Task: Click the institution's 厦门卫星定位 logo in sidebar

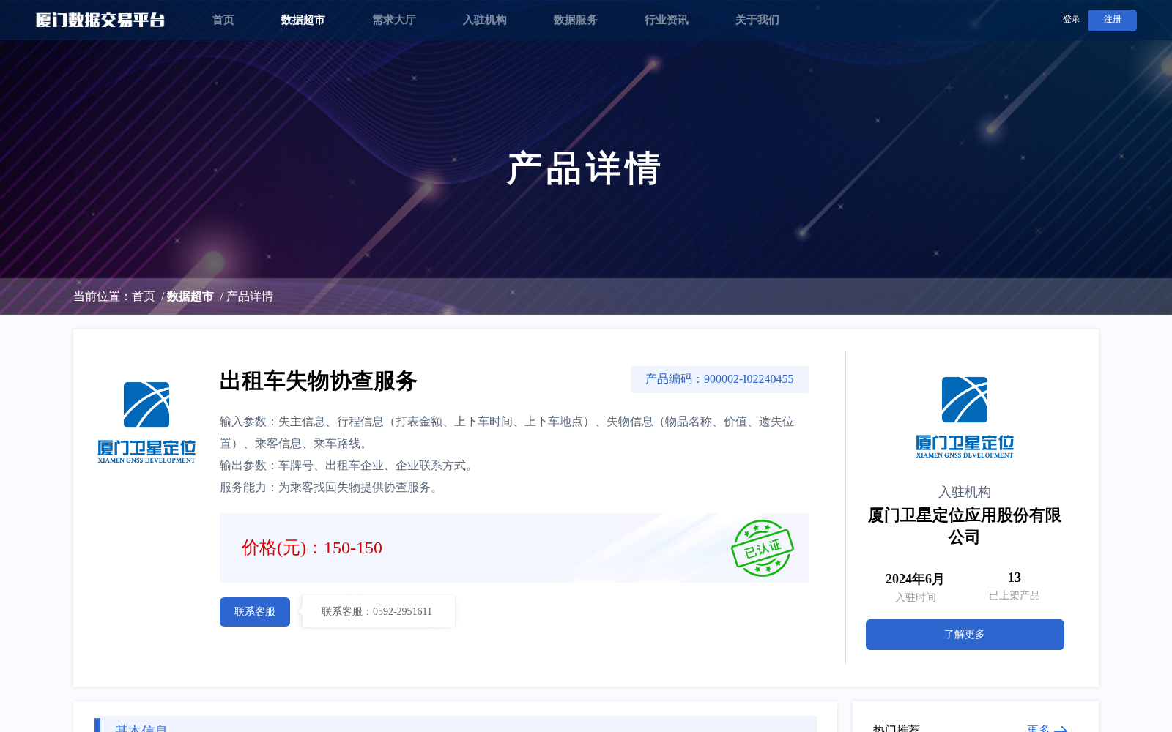Action: pos(965,417)
